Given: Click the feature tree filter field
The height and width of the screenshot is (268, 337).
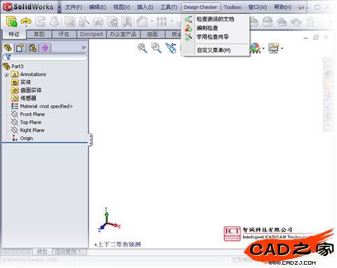Looking at the screenshot, I should coord(45,57).
